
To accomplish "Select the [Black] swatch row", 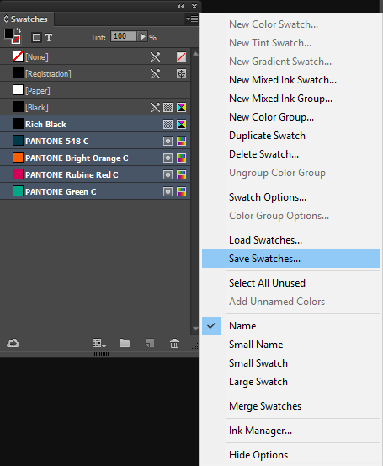I will pyautogui.click(x=95, y=107).
